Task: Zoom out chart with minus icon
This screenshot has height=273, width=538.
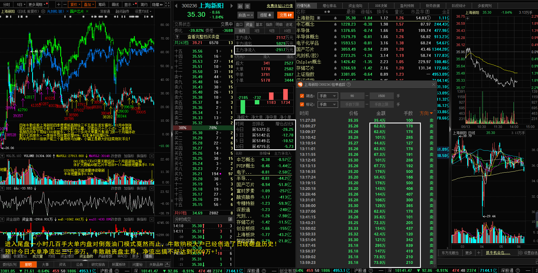Action: (65, 5)
